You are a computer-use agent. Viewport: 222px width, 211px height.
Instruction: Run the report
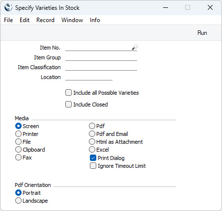[202, 33]
